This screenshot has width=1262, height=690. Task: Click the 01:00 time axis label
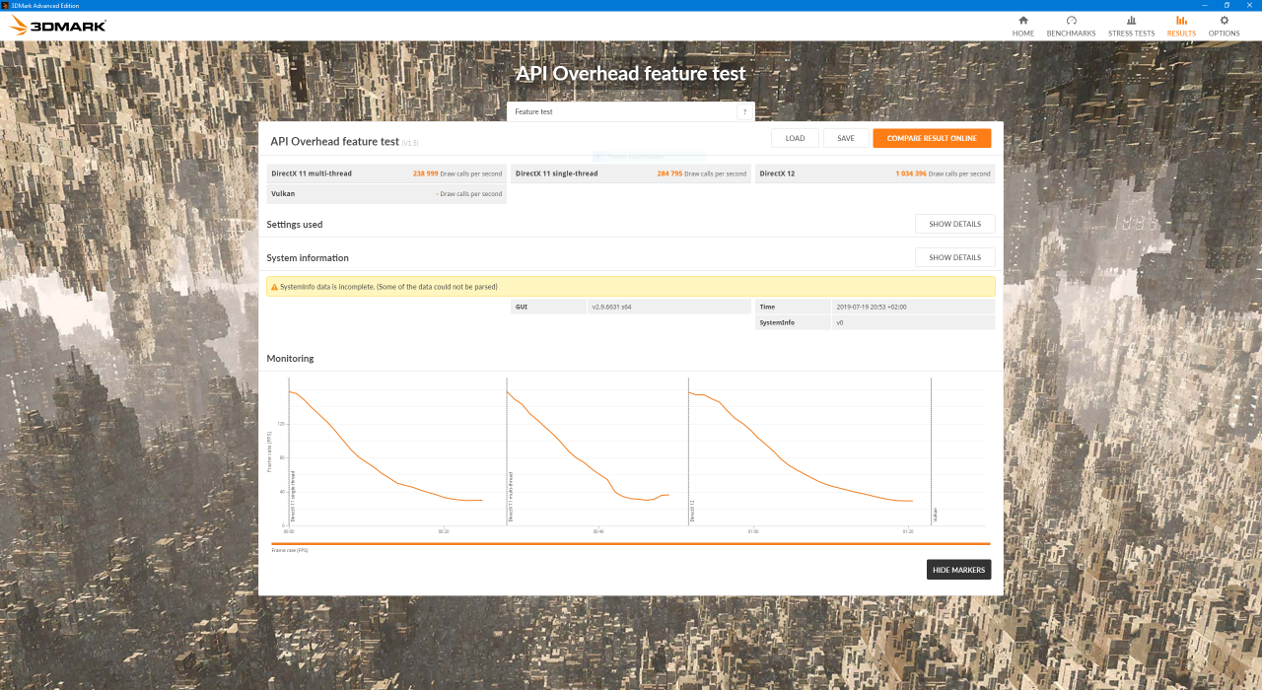point(753,531)
